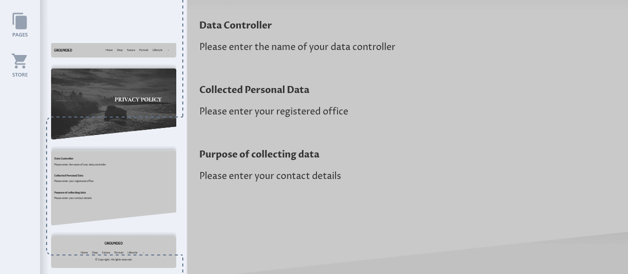Click the Nature item in header thumbnail
This screenshot has height=274, width=628.
pyautogui.click(x=131, y=50)
